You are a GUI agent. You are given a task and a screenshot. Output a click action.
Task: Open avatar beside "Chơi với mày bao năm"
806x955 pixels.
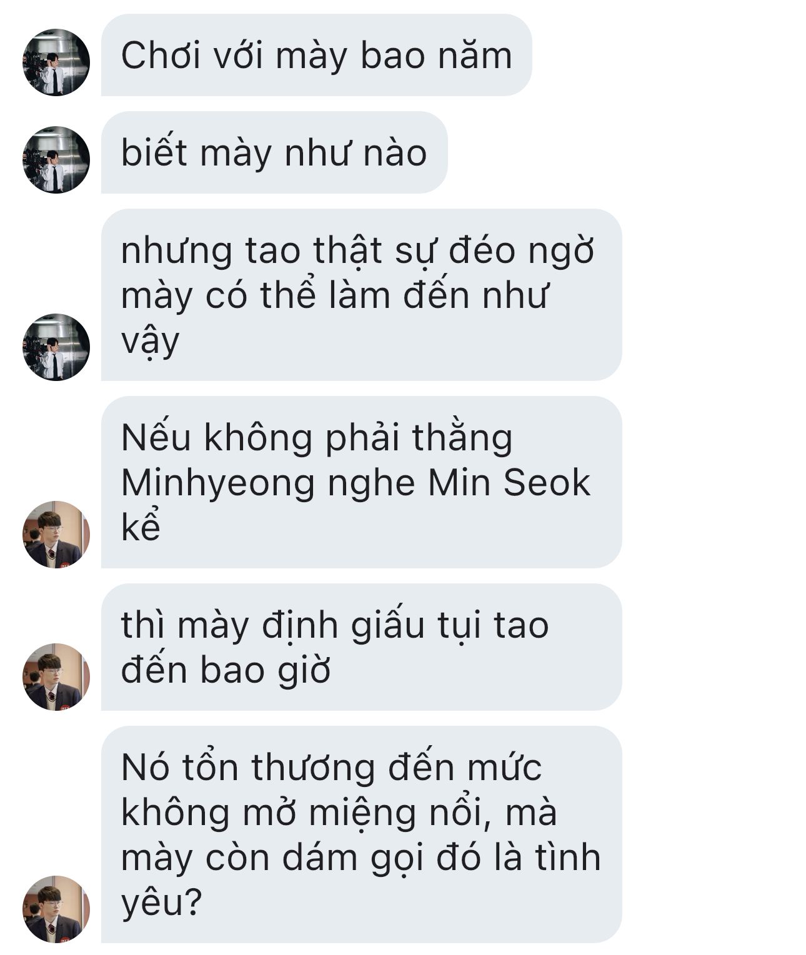click(x=56, y=62)
